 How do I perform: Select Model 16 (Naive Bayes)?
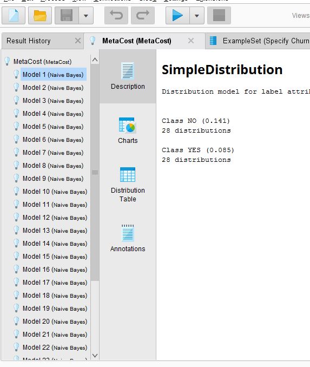click(55, 270)
